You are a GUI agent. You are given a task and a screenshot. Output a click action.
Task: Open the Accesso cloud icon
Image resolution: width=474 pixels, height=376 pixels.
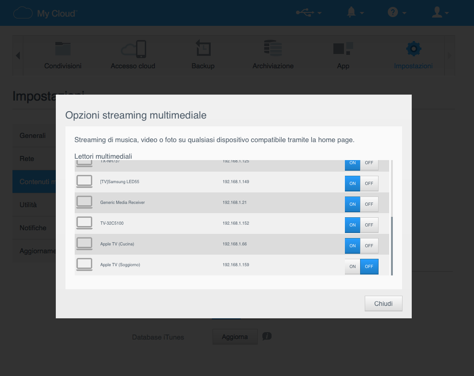click(x=133, y=49)
